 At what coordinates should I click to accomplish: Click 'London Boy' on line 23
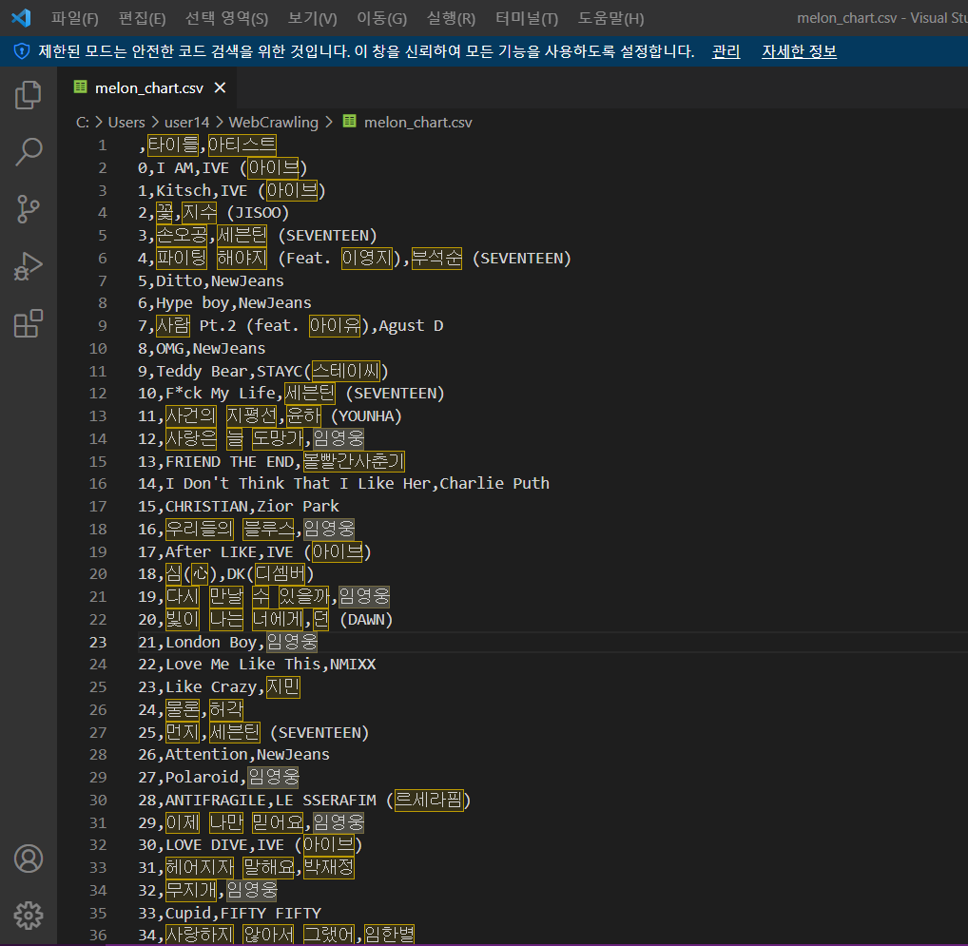210,643
